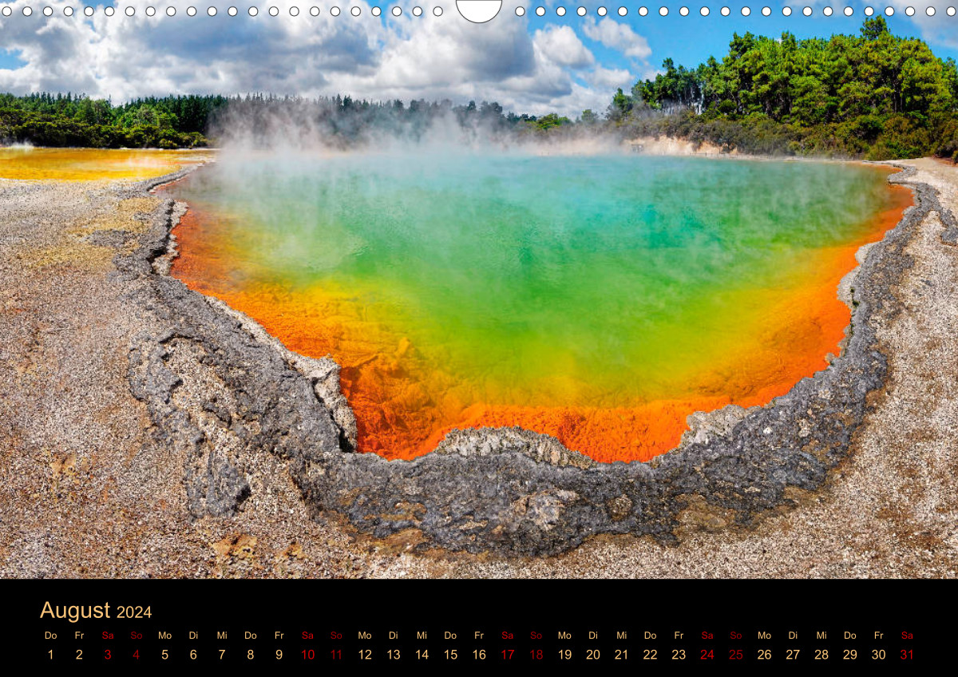Click the month title "August"
This screenshot has width=958, height=677.
click(x=75, y=610)
